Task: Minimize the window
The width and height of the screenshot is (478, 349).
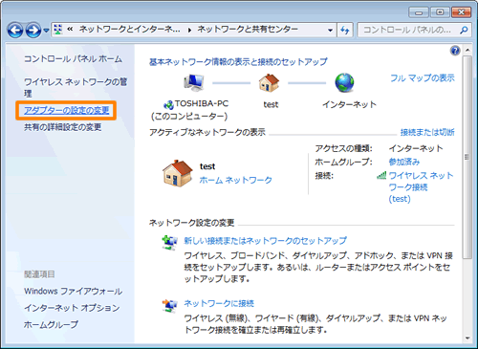Action: tap(419, 12)
